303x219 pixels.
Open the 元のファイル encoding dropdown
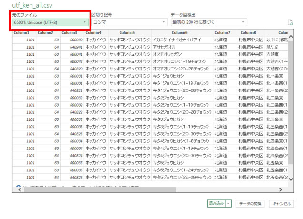50,22
